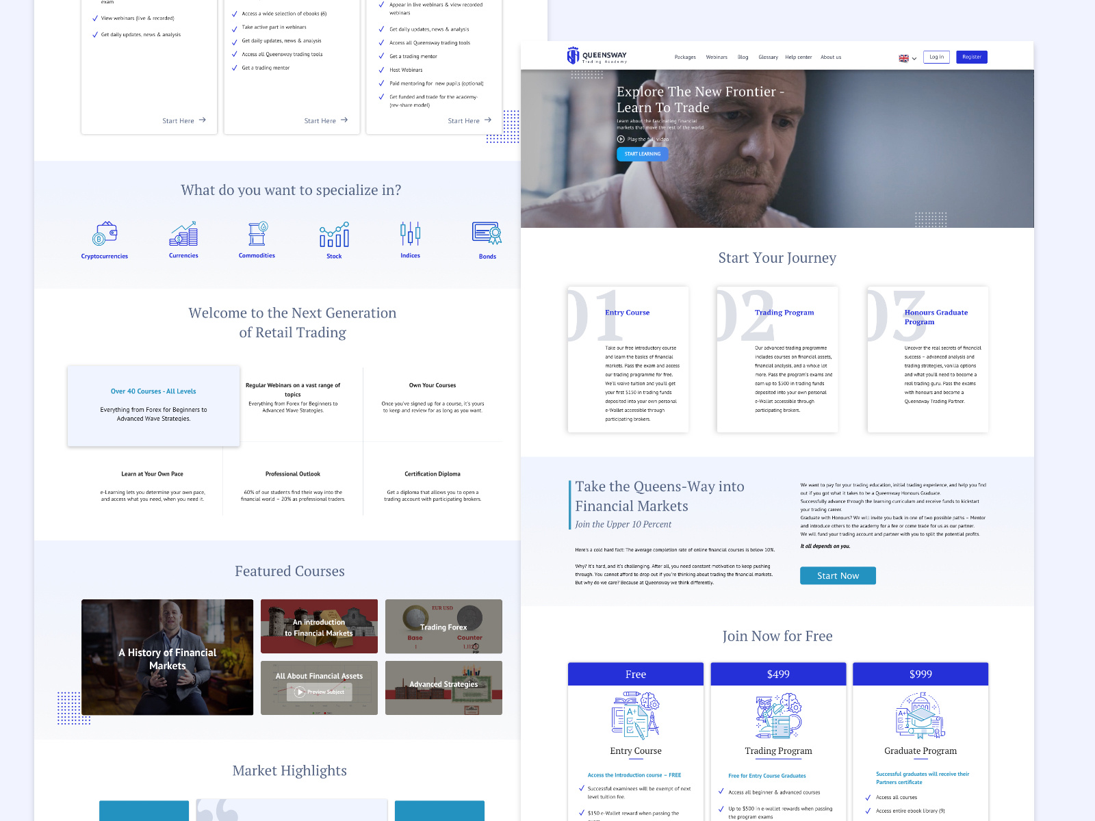Click Access all beginner & advanced courses
Image resolution: width=1095 pixels, height=821 pixels.
point(774,792)
